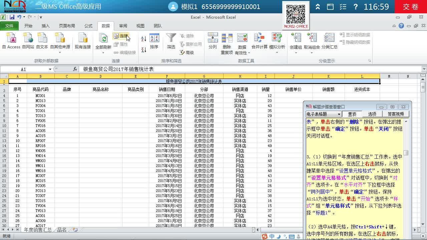Import data from 自网站
427x240 pixels.
point(28,41)
